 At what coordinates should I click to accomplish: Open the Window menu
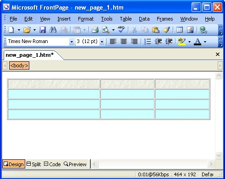tap(189, 19)
